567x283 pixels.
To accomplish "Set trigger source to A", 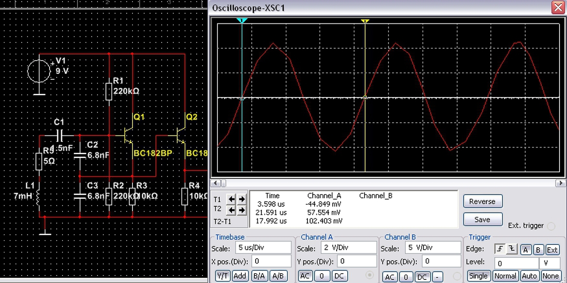I will (526, 250).
